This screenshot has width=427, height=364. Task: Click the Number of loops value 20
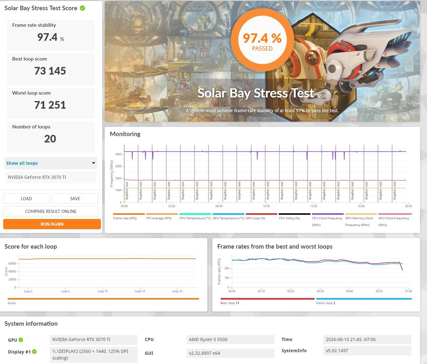tap(50, 139)
